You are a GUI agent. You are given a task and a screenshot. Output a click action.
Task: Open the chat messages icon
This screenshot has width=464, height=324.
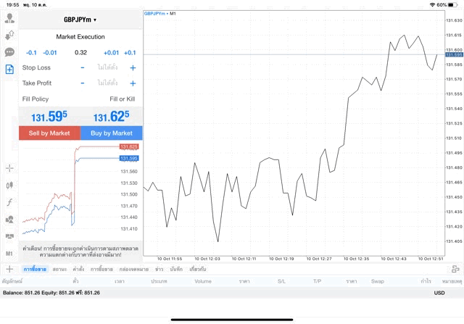9,52
